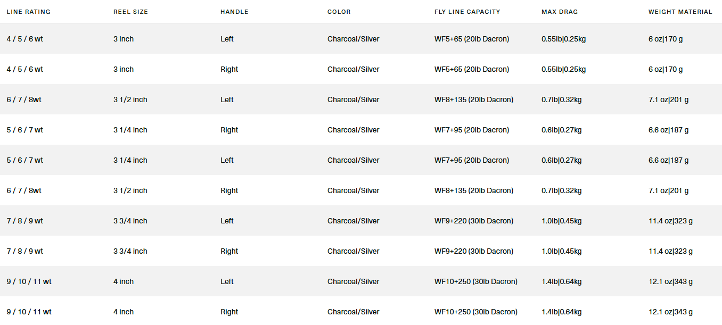Select the WF10+250 line capacity in the Left-handle row

475,281
